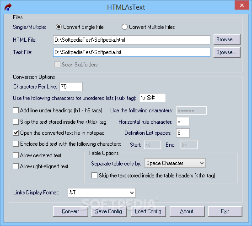The width and height of the screenshot is (252, 226).
Task: Click the Save Config button
Action: tap(109, 211)
